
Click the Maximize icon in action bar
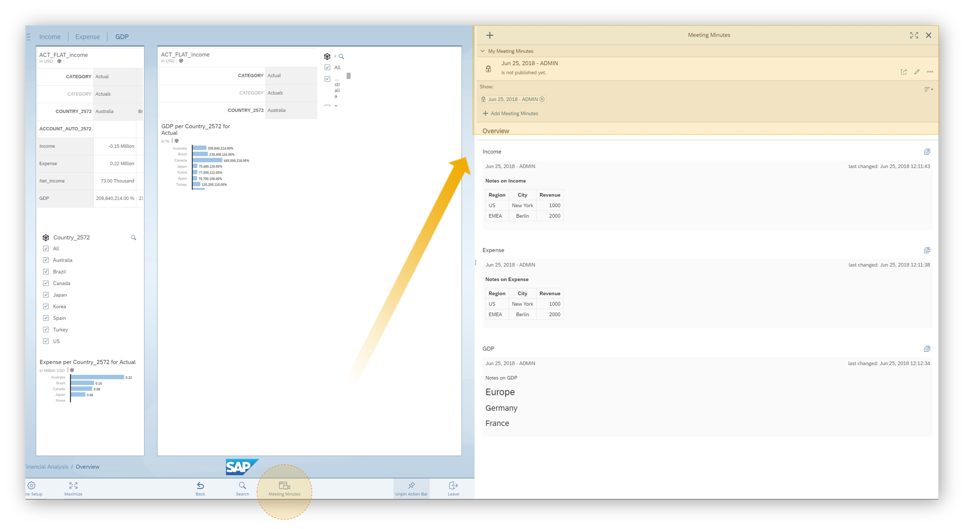[x=73, y=486]
